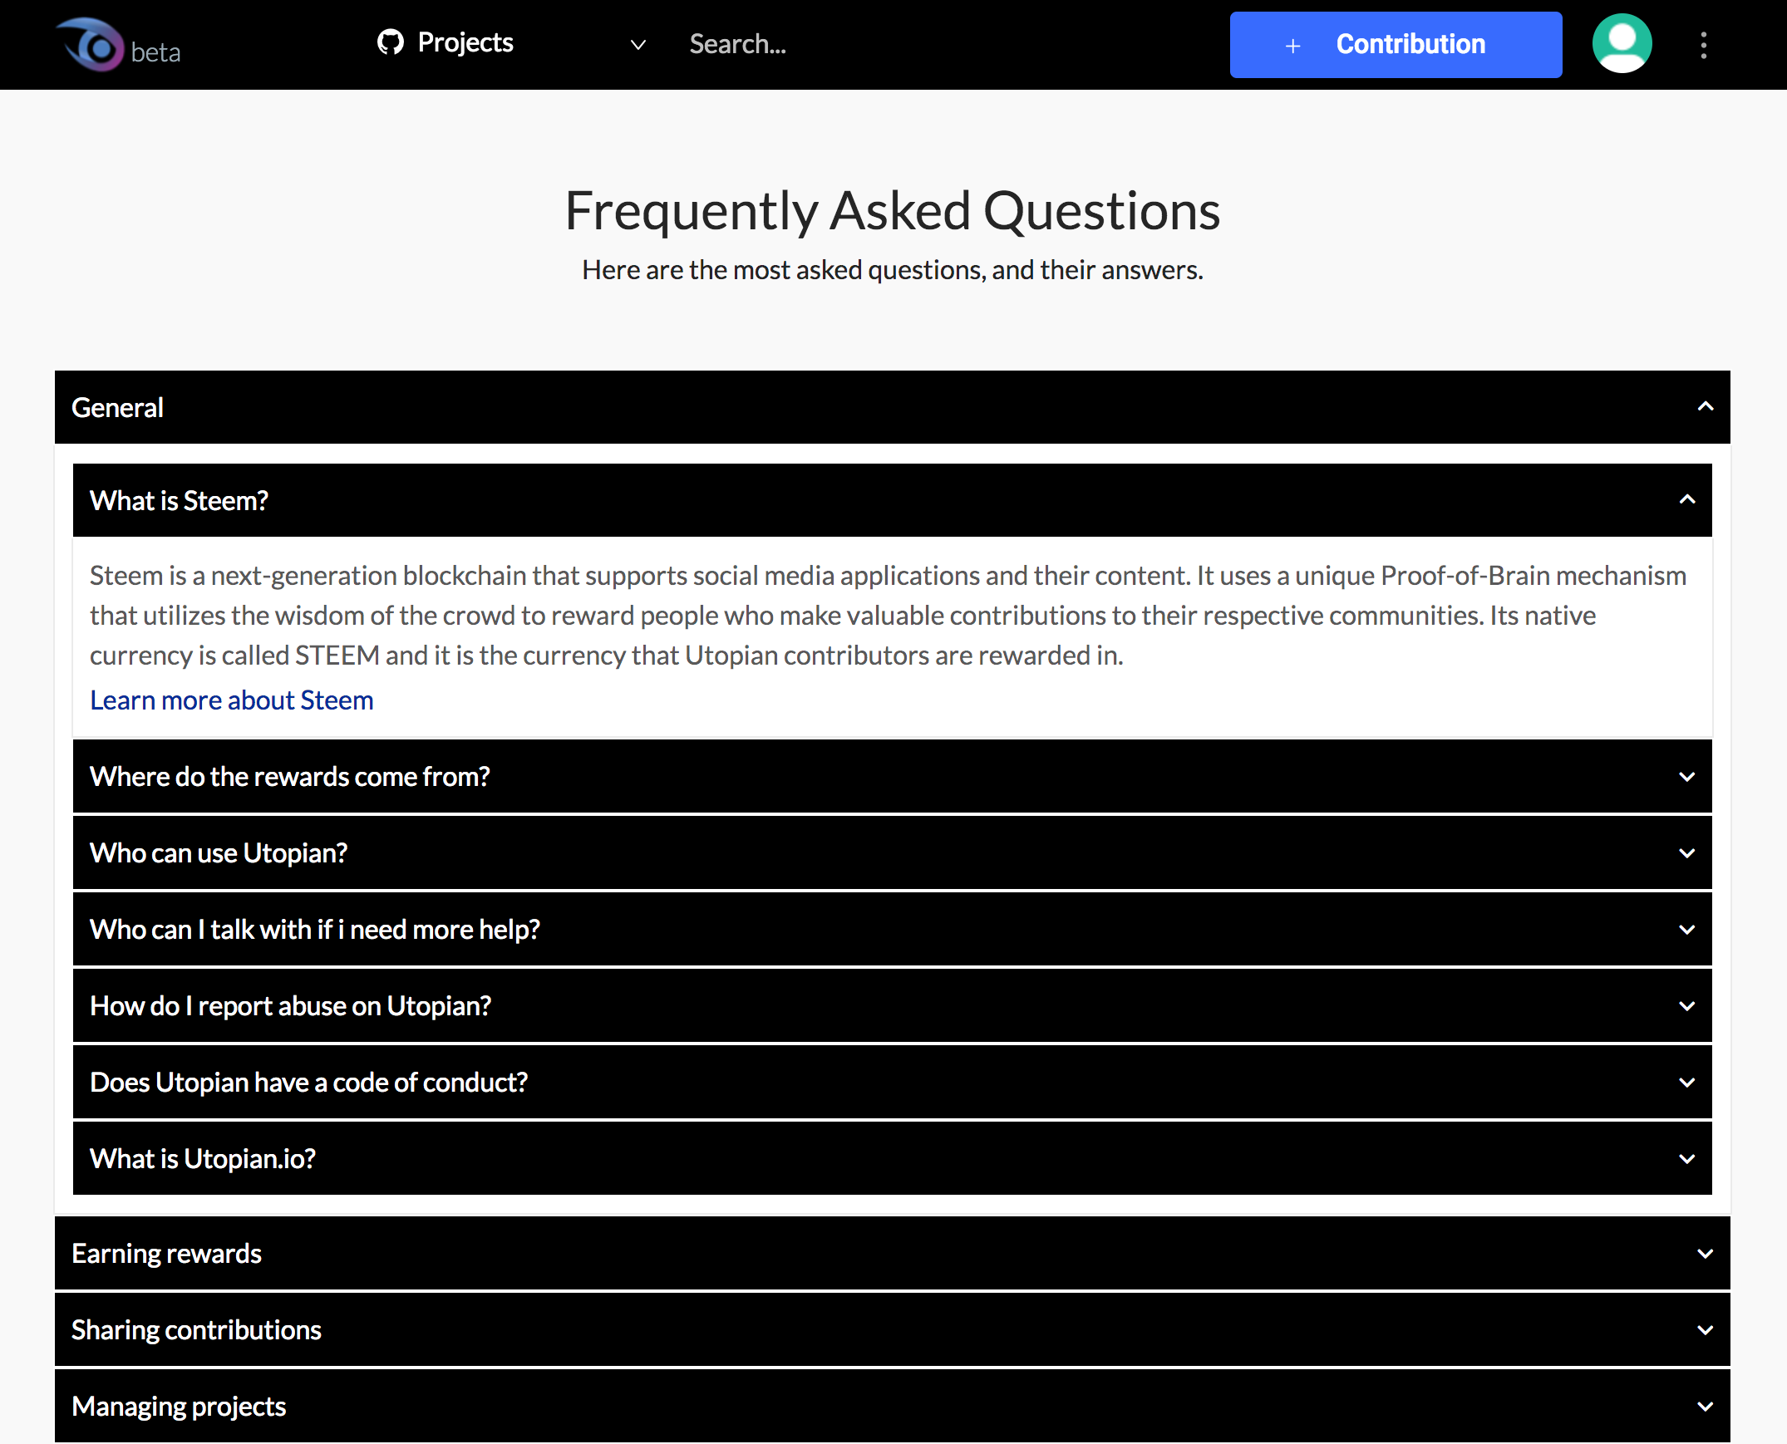Click the plus icon in Contribution button

click(1292, 46)
